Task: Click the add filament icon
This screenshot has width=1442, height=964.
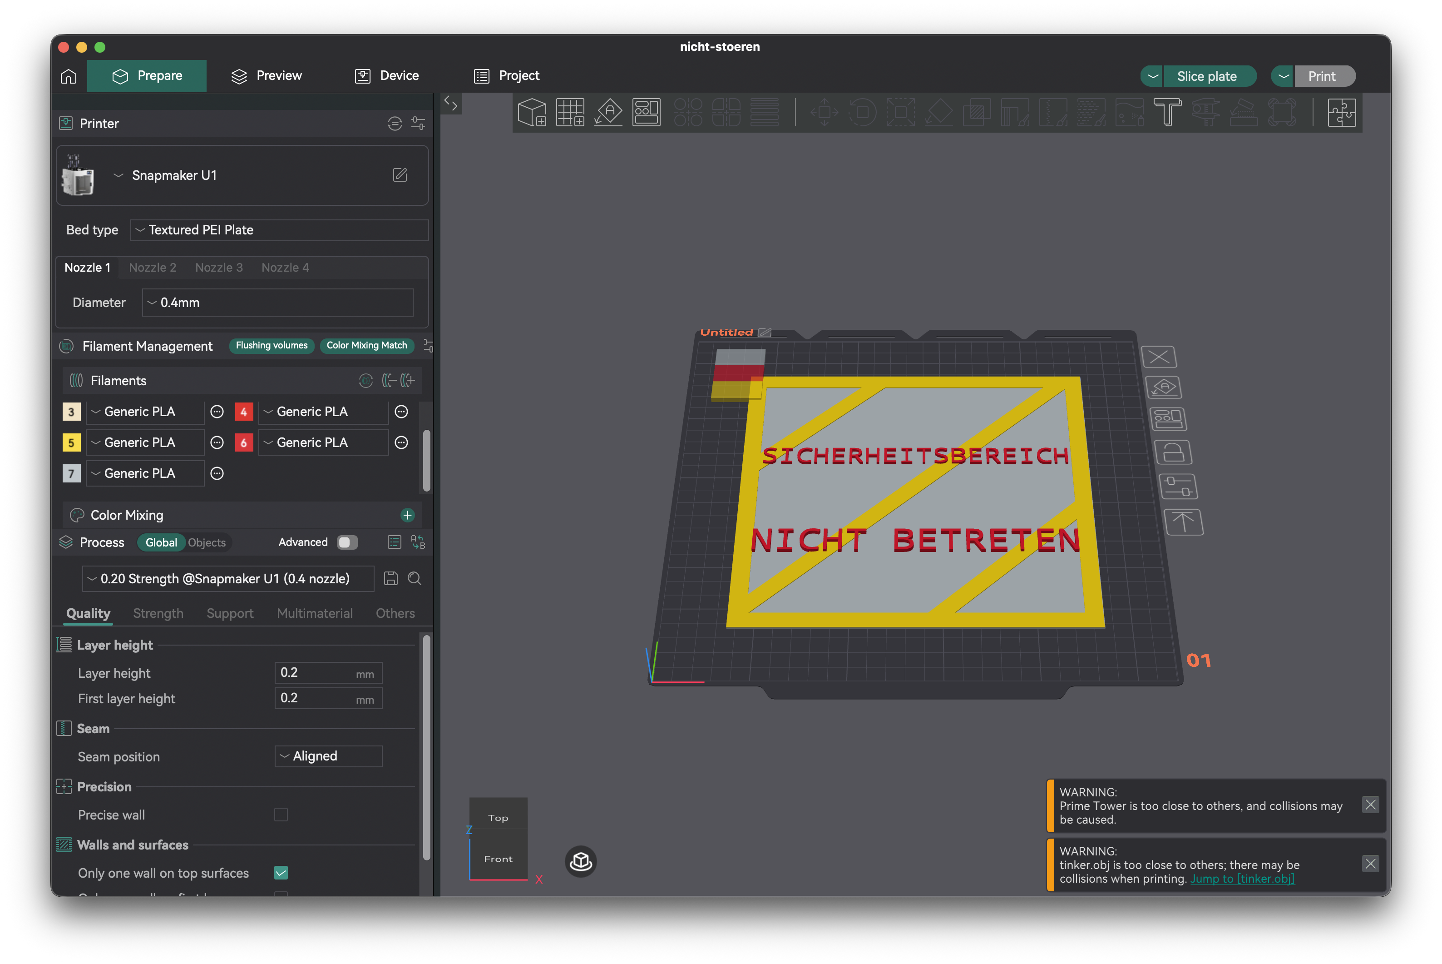Action: 408,381
